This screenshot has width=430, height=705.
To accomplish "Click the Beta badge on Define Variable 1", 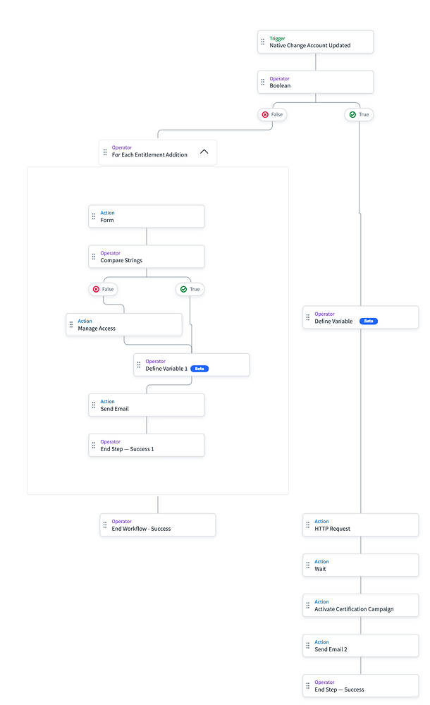I will (199, 368).
